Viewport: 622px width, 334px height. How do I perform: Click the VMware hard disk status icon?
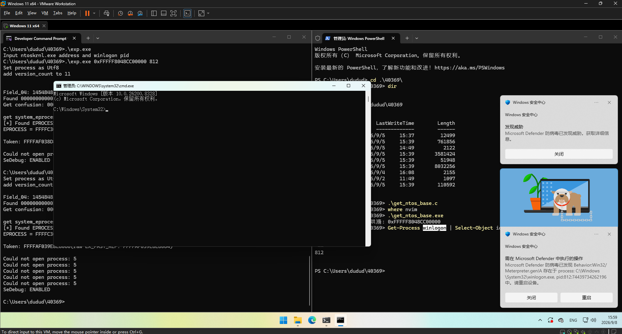[562, 332]
